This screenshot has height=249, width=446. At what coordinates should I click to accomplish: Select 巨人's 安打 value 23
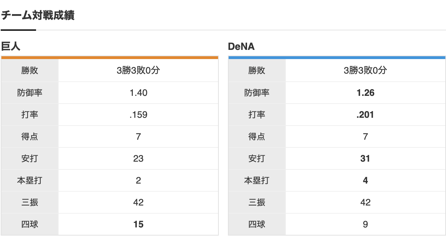click(x=138, y=158)
